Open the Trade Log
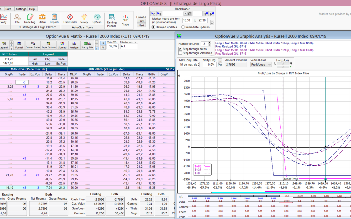The width and height of the screenshot is (351, 219). coord(30,18)
